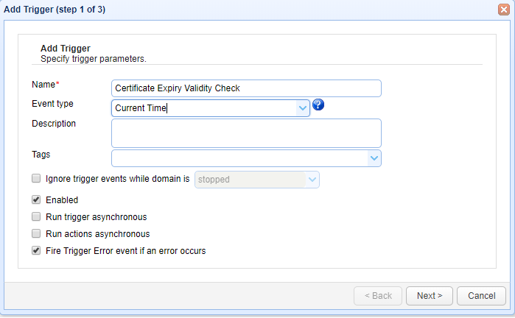The image size is (515, 318).
Task: Uncheck the Enabled checkbox
Action: (37, 199)
